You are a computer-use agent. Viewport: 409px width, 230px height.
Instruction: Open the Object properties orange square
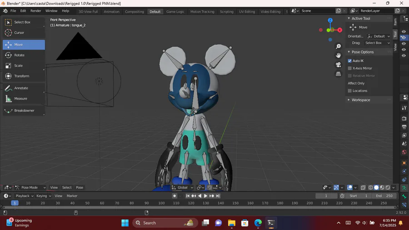(404, 163)
